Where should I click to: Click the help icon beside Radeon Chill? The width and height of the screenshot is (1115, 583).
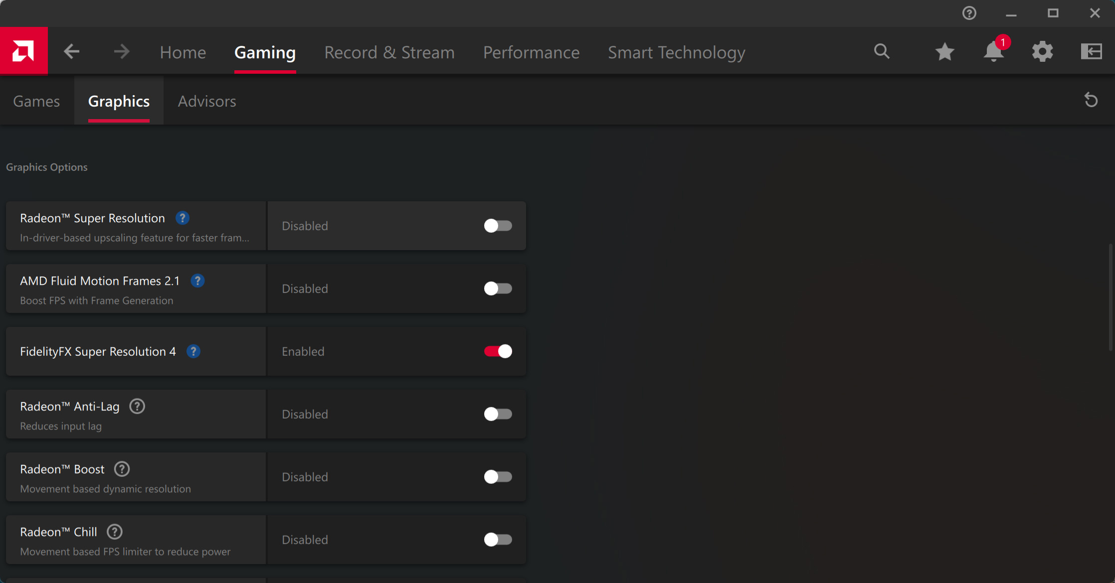[x=115, y=532]
